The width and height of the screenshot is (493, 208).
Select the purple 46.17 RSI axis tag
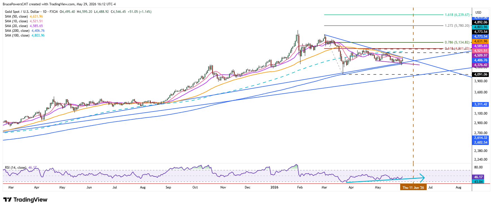tap(479, 177)
